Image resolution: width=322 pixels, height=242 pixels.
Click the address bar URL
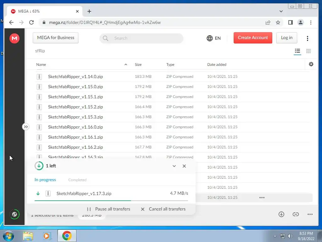click(105, 22)
